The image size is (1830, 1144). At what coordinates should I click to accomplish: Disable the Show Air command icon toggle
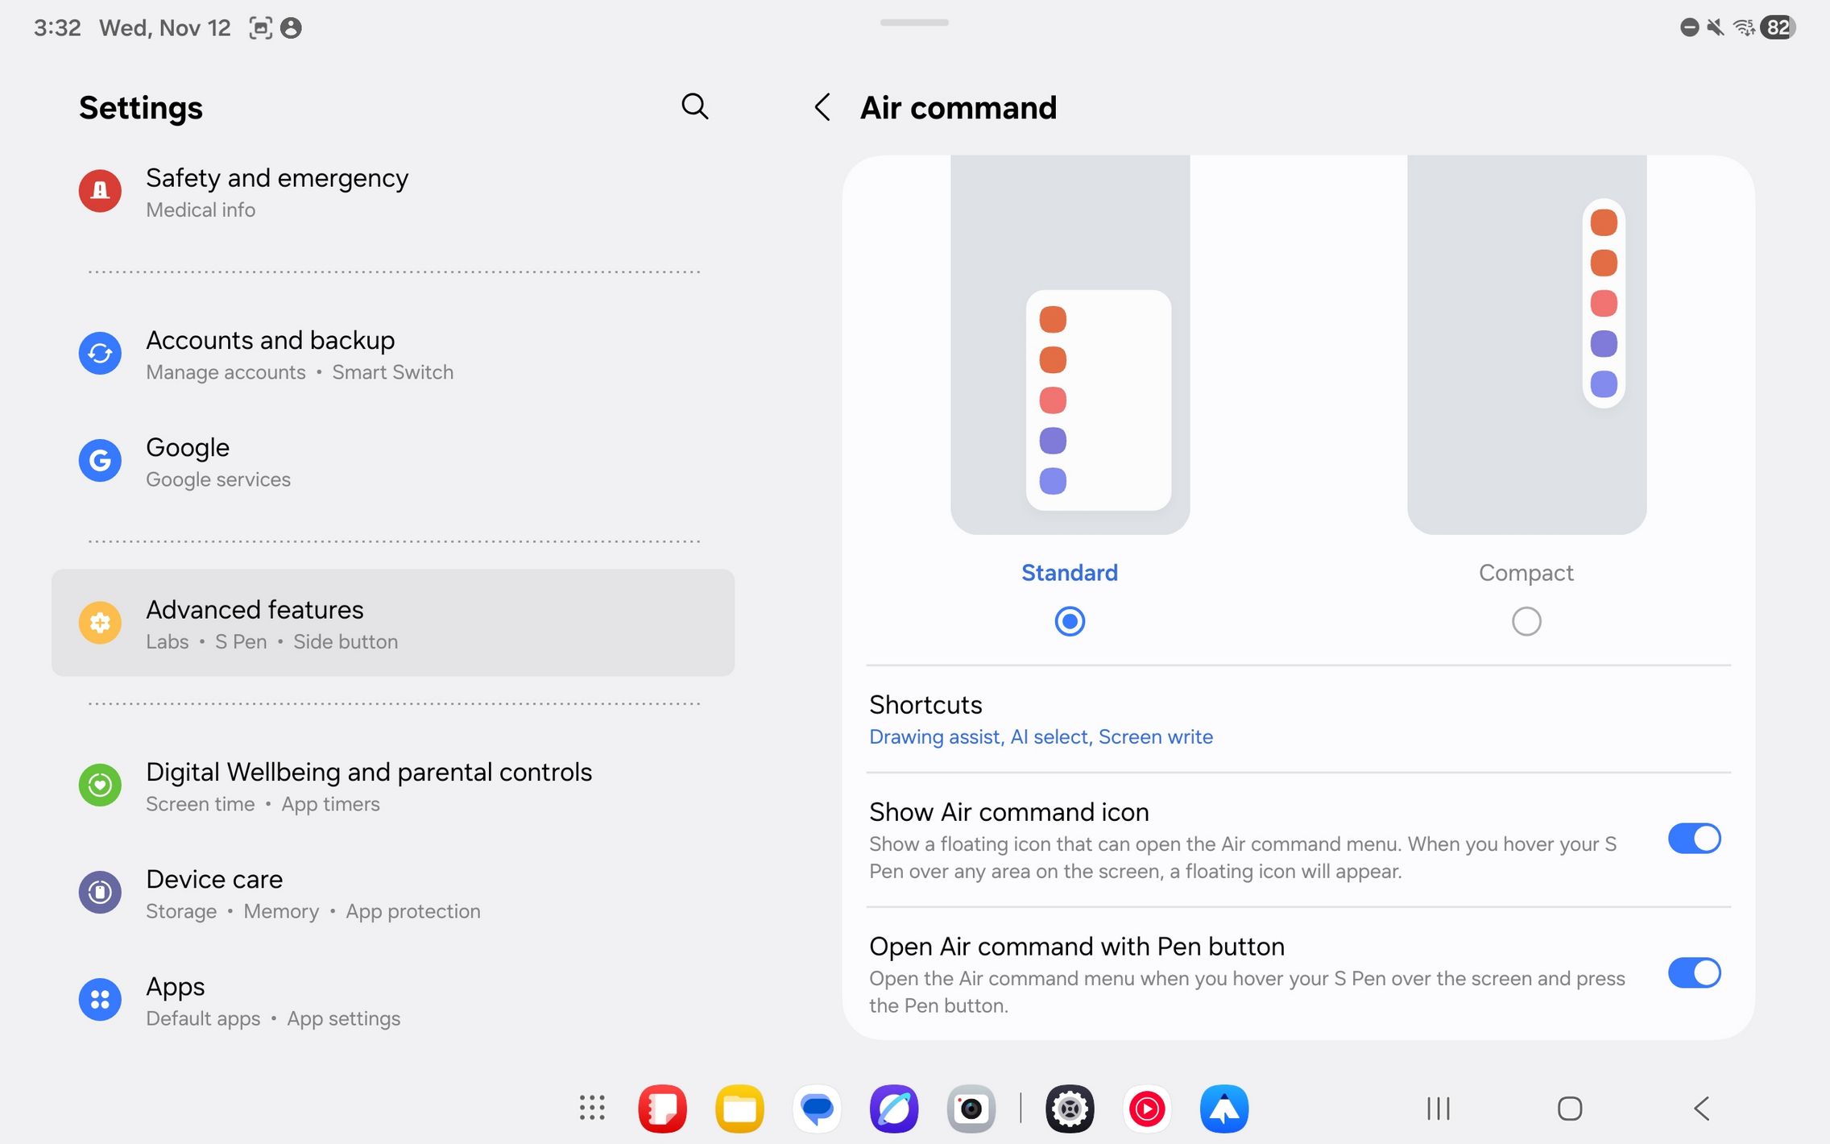pyautogui.click(x=1694, y=839)
